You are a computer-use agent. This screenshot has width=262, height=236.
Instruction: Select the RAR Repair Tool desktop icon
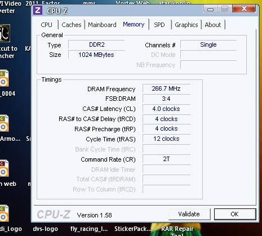(x=177, y=231)
